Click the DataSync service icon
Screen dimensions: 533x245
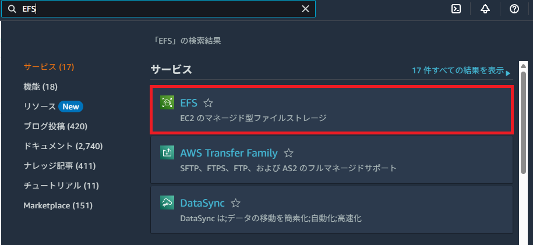(167, 203)
